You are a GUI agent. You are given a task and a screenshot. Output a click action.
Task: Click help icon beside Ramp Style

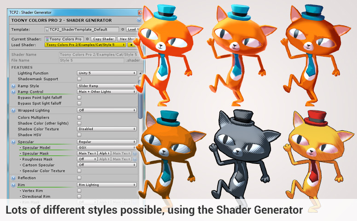13,86
